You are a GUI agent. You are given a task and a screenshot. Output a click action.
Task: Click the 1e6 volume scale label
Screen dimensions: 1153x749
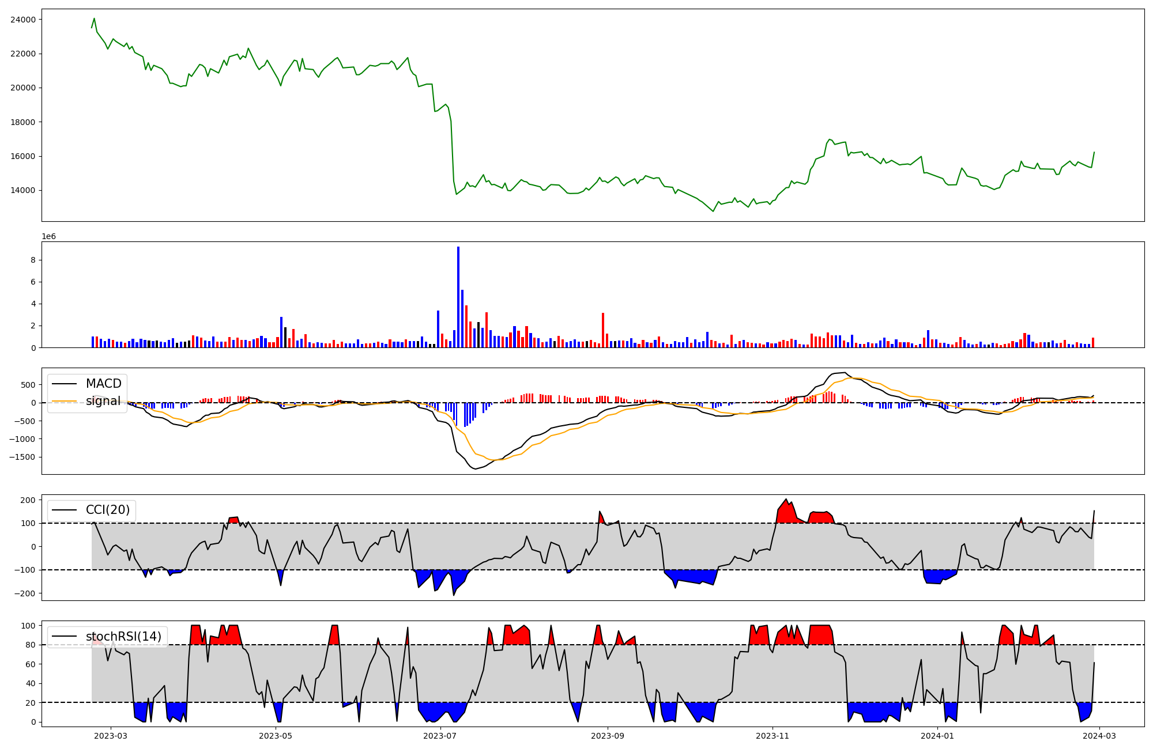click(x=48, y=237)
